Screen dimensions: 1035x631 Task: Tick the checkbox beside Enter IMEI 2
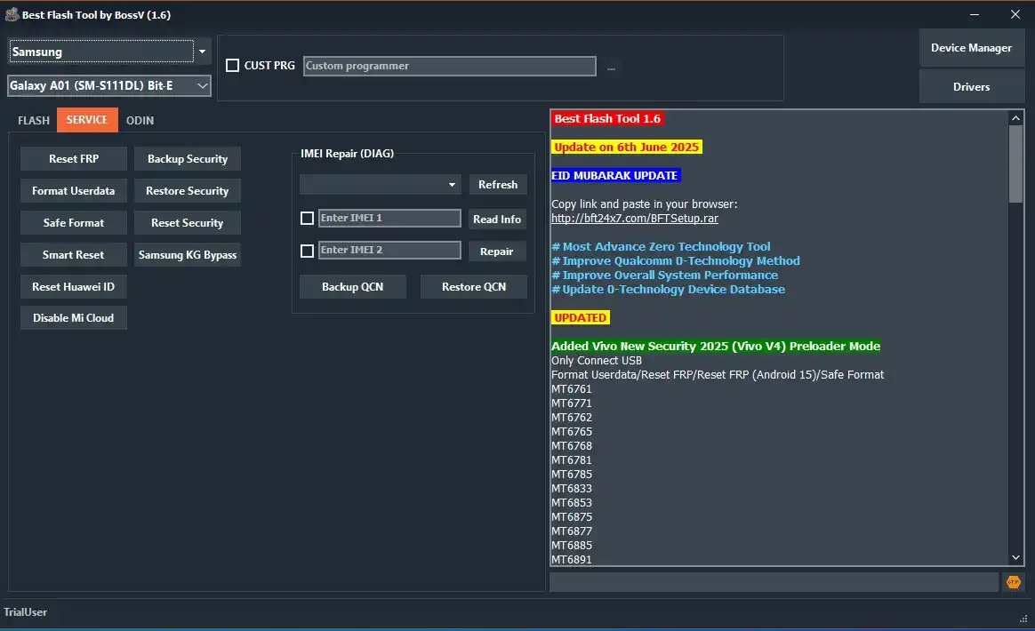point(307,251)
